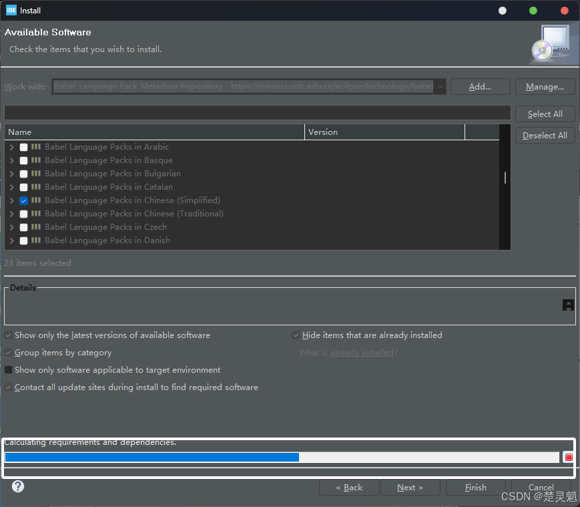The height and width of the screenshot is (507, 580).
Task: Check the Danish language pack checkbox
Action: tap(23, 240)
